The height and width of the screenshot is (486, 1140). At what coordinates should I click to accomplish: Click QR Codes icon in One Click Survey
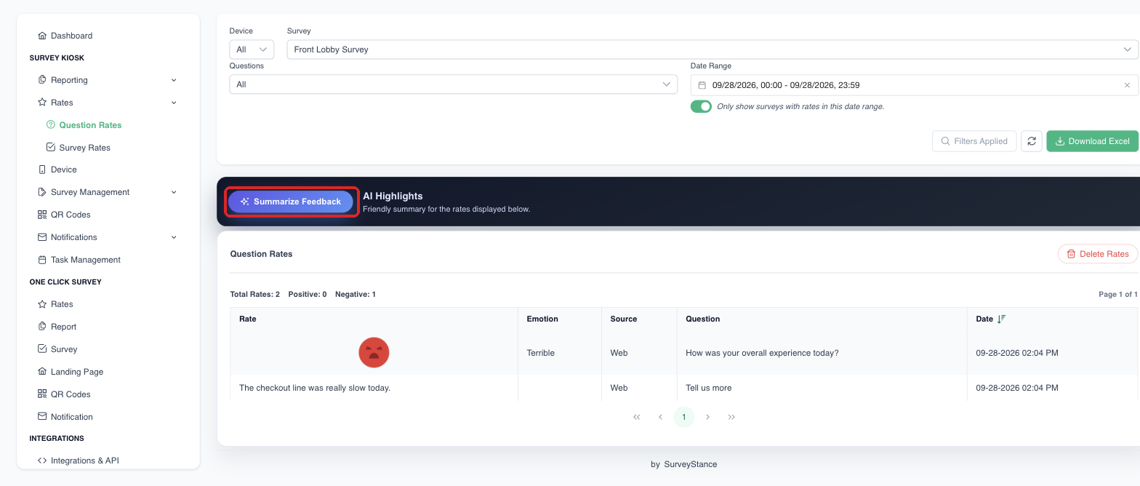(42, 394)
